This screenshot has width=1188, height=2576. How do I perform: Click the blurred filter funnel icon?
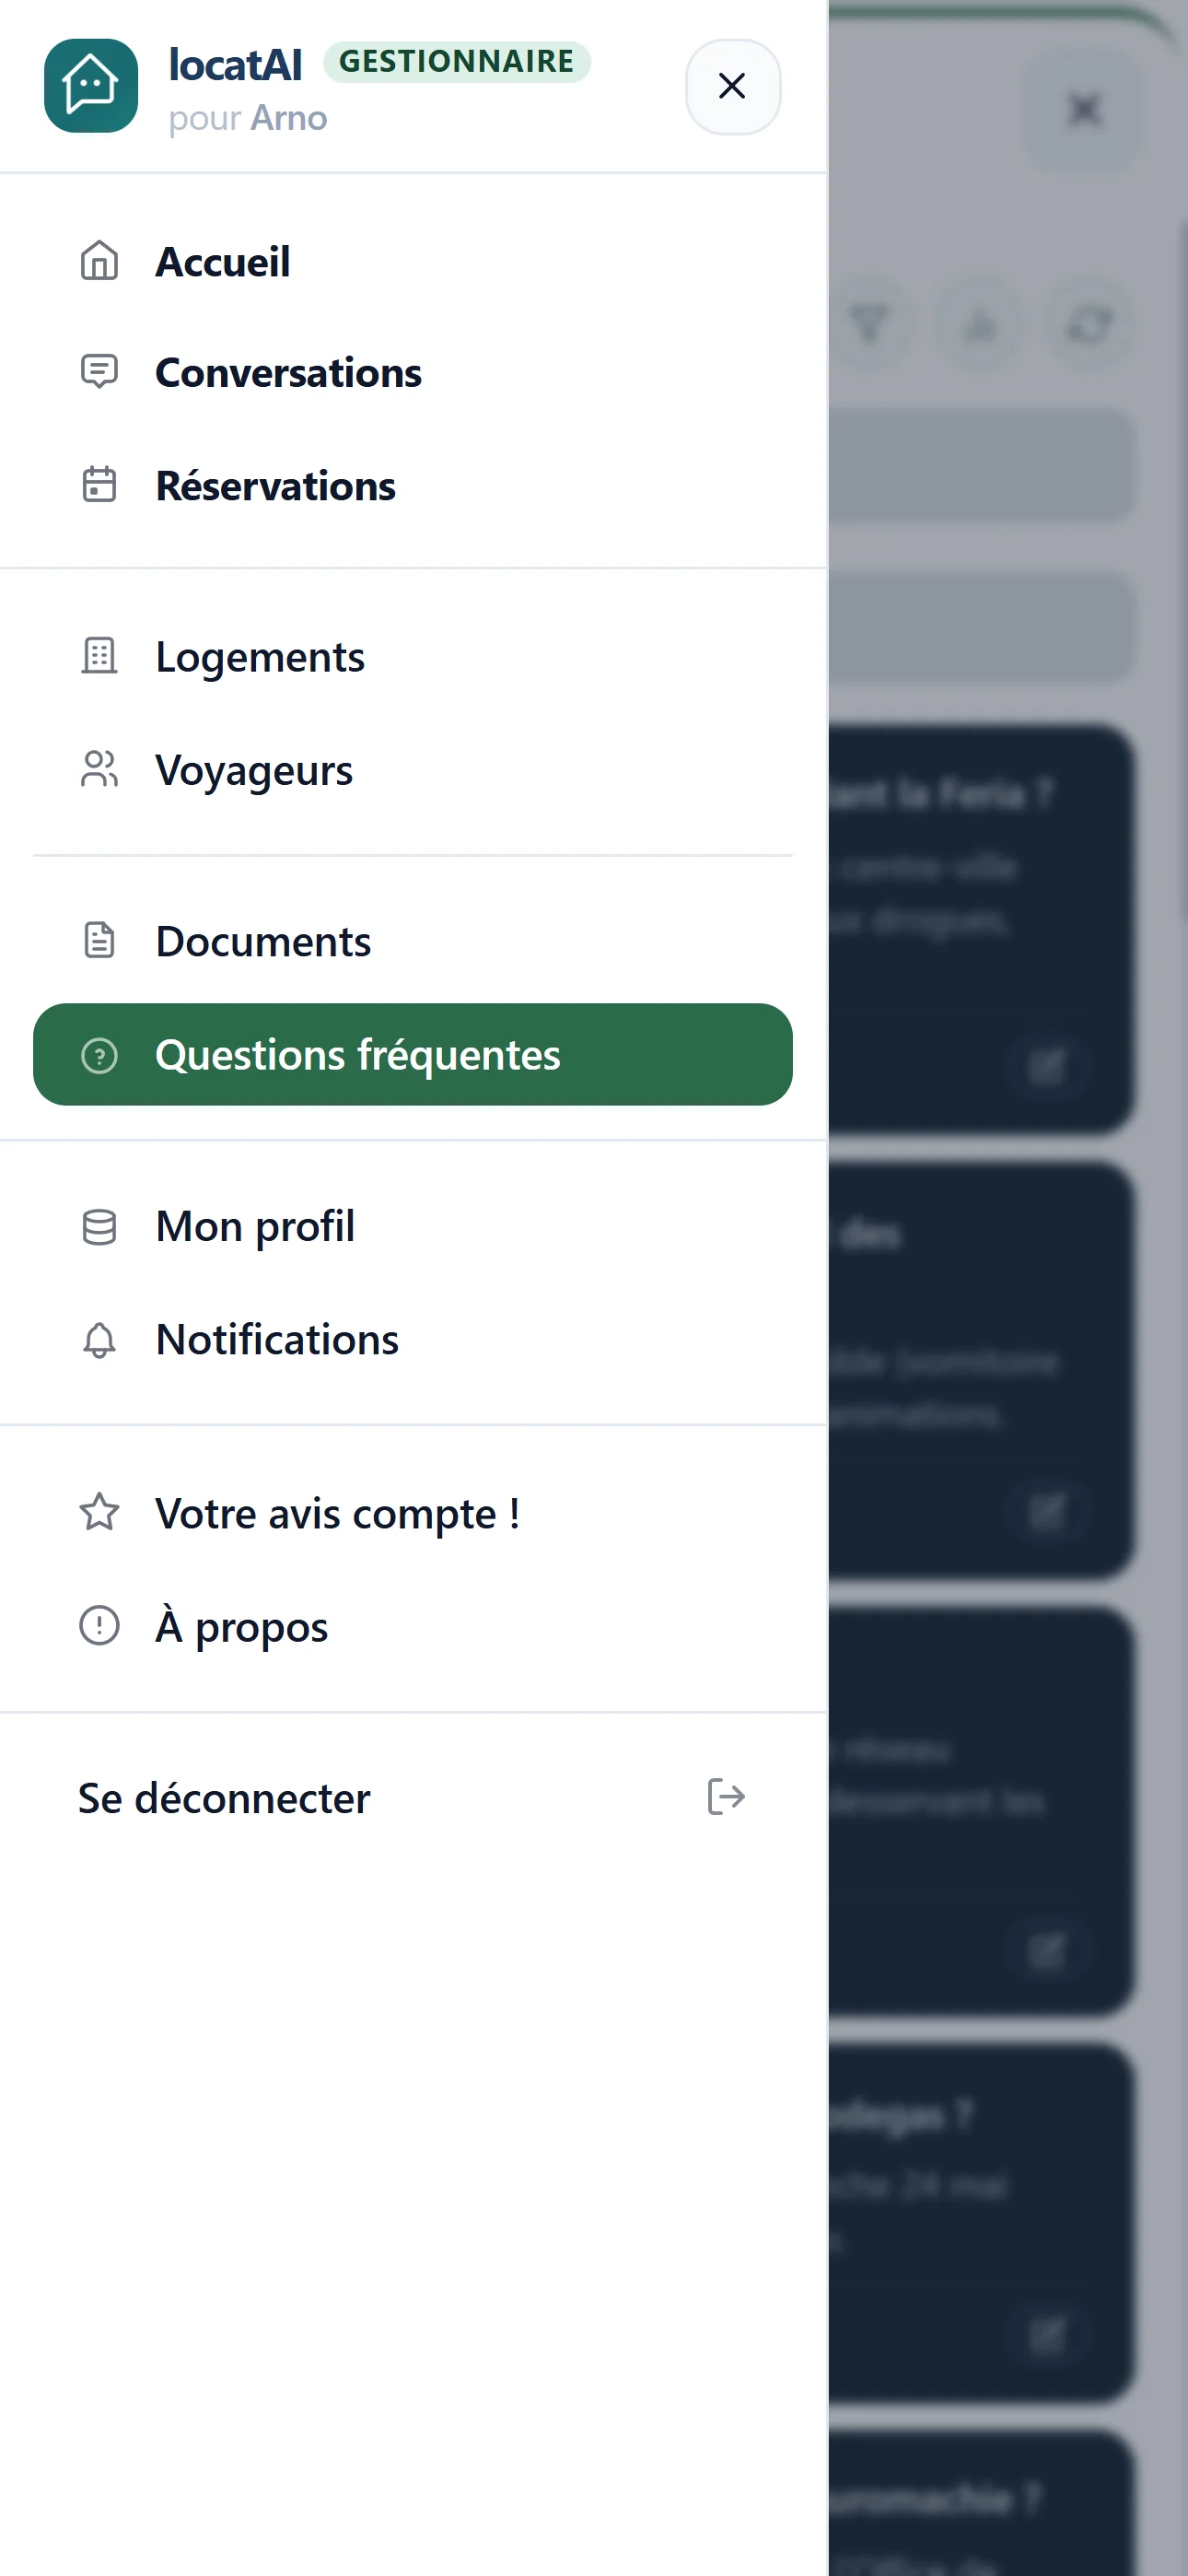(870, 324)
